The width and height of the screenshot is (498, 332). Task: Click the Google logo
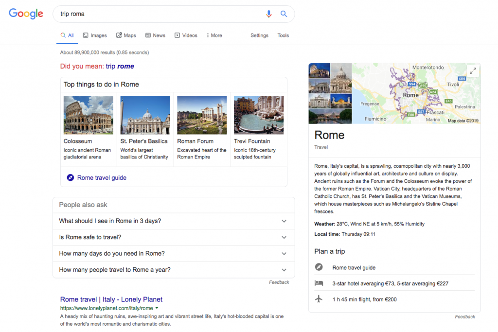26,14
